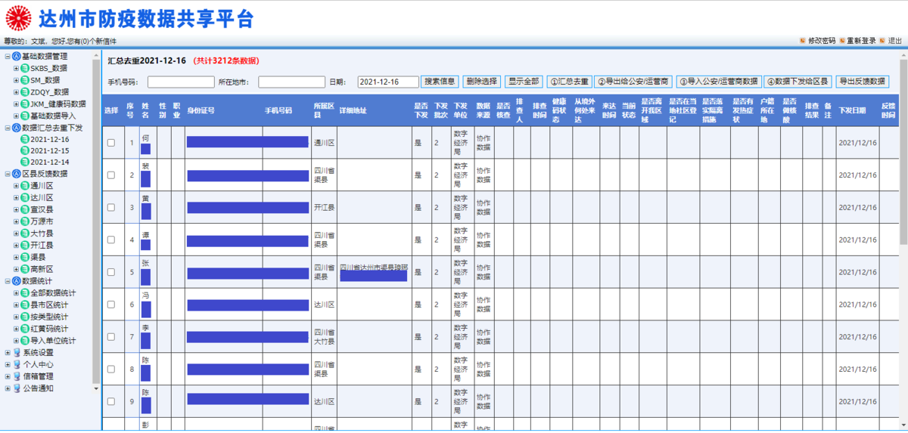Expand the 系统设置 section
908x433 pixels.
7,352
